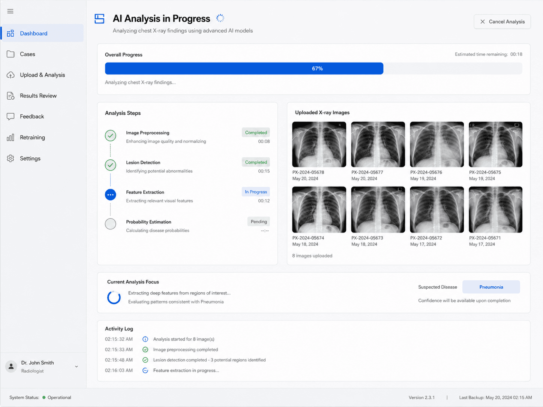Click the '8 images uploaded' text
543x407 pixels.
click(312, 256)
